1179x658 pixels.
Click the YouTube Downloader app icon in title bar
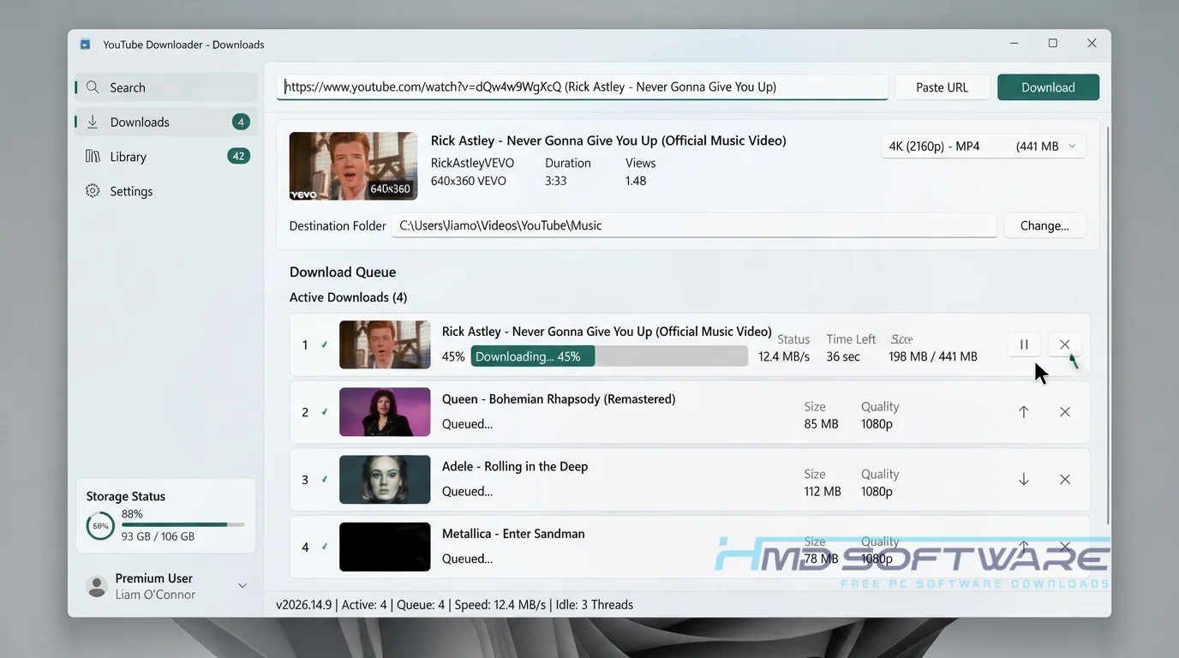click(85, 44)
